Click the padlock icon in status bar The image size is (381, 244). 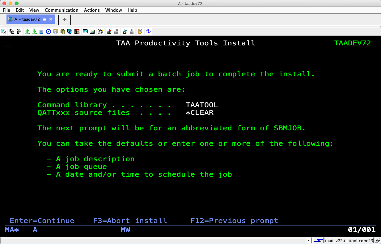point(378,241)
